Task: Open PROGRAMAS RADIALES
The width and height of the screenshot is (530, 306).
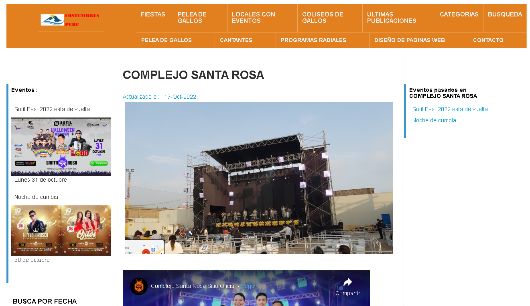Action: coord(313,40)
